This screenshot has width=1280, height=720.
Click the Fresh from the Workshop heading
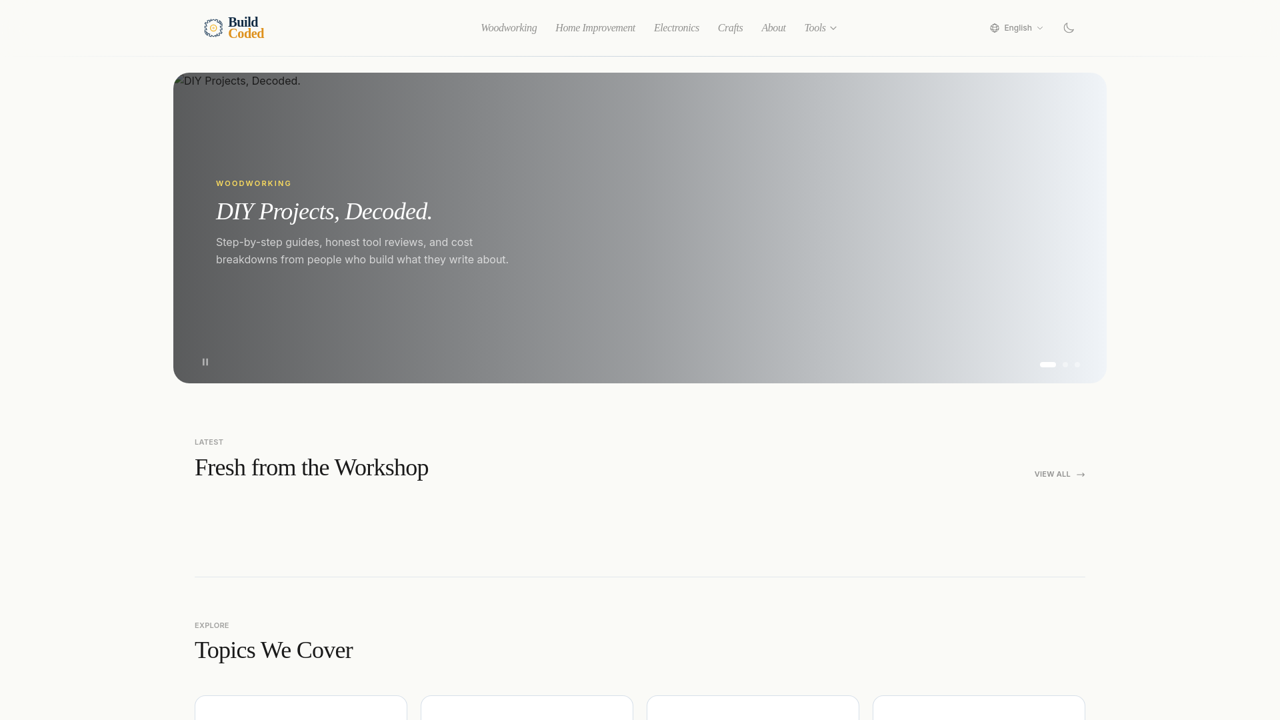[x=311, y=468]
